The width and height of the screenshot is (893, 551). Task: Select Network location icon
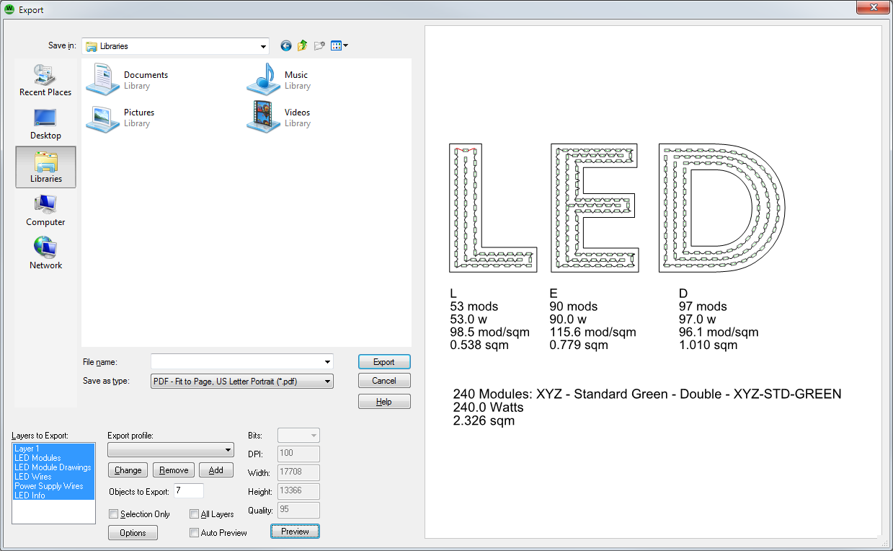tap(45, 253)
